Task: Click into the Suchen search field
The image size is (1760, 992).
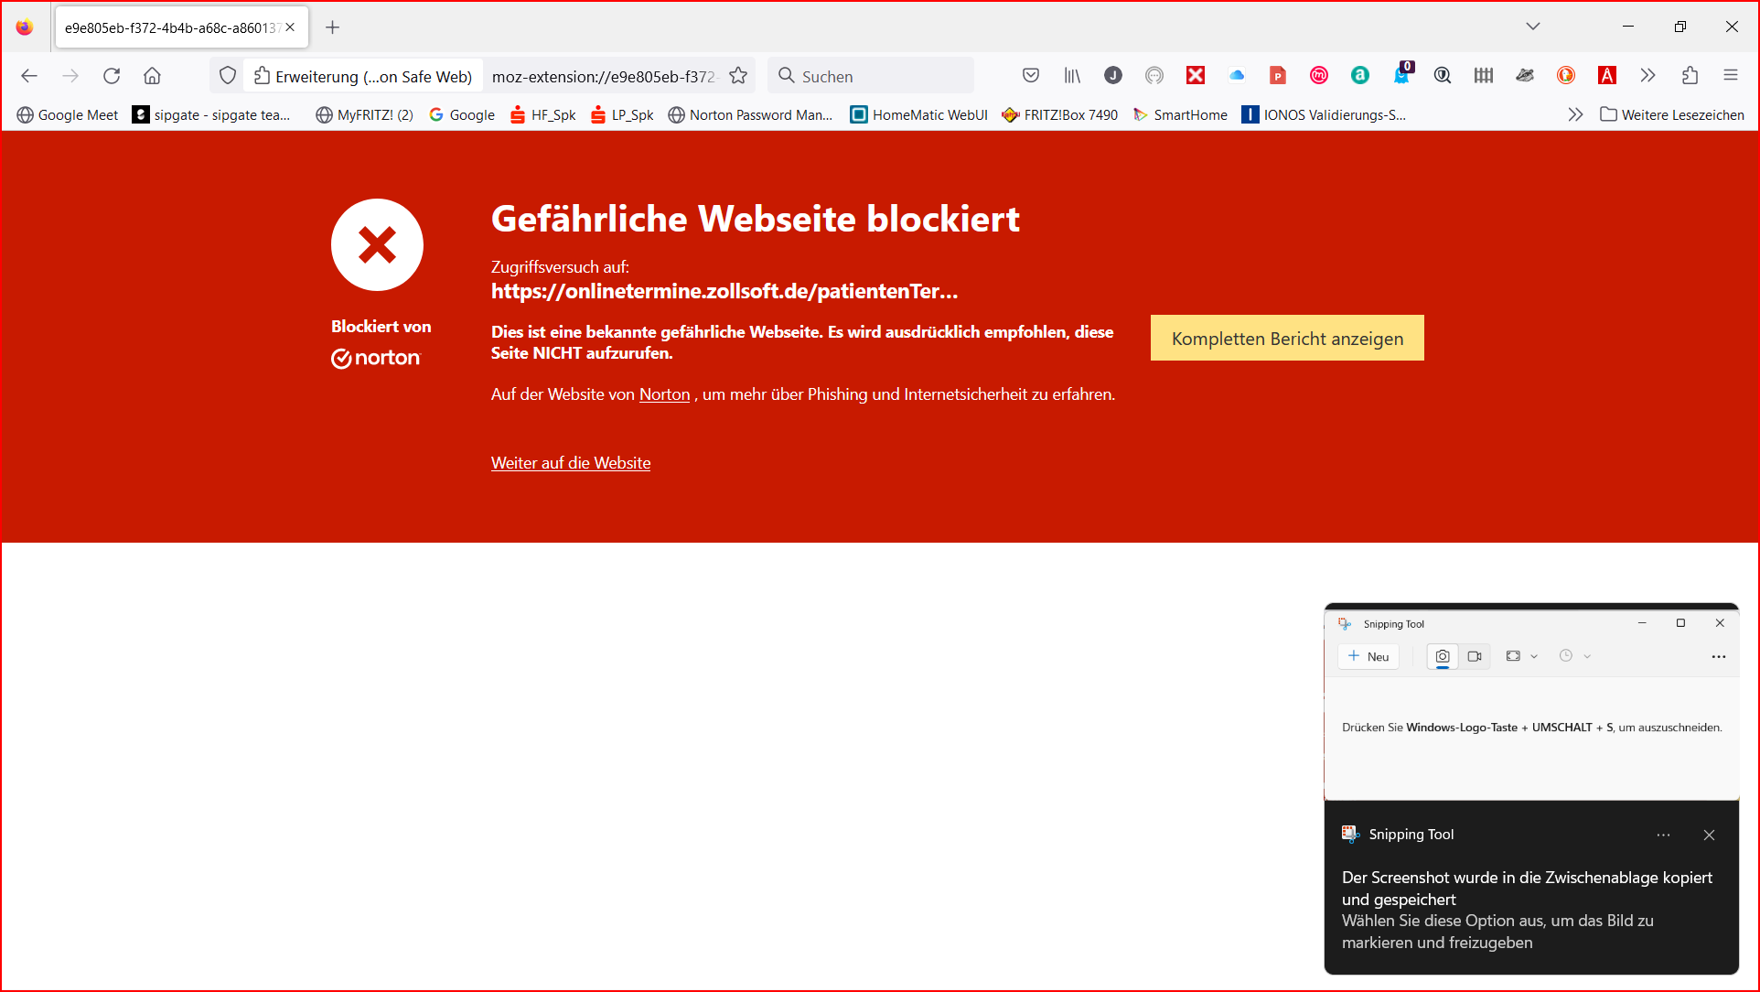Action: coord(871,76)
